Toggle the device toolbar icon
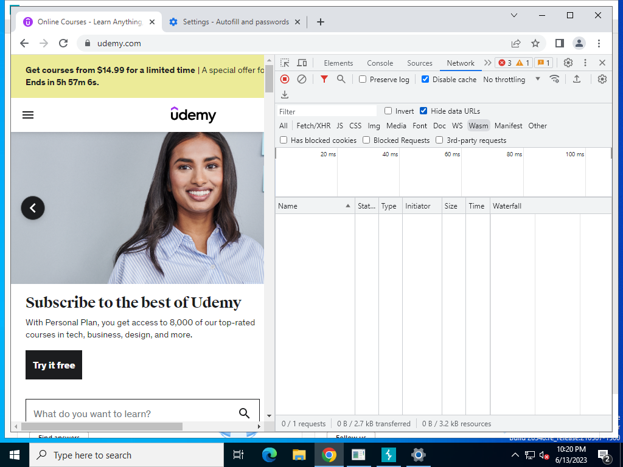Screen dimensions: 623x467 coord(302,63)
